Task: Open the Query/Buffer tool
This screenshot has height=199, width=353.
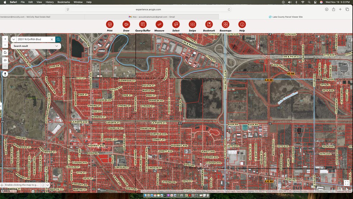Action: pos(143,24)
